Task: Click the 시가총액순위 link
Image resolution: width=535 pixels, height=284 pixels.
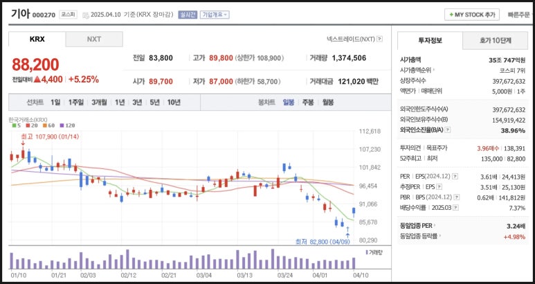Action: tap(415, 70)
